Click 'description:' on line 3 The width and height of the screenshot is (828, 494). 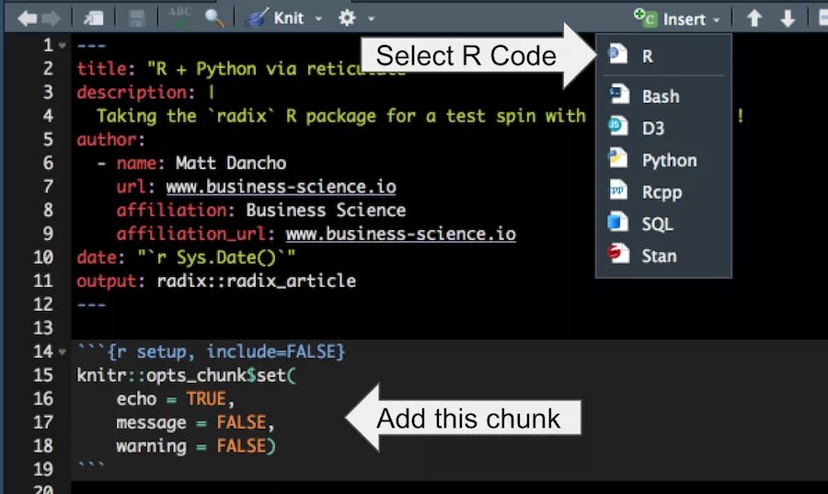(x=136, y=92)
